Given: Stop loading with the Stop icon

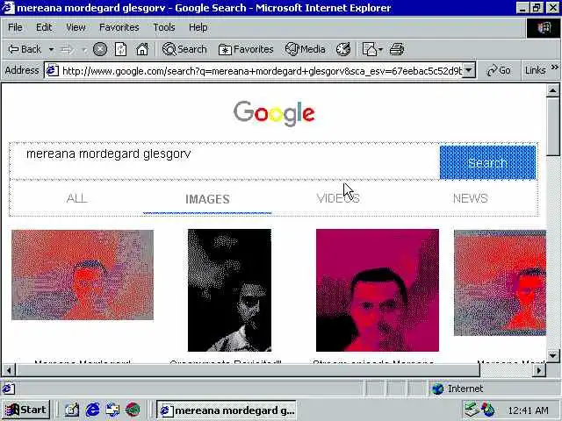Looking at the screenshot, I should 100,49.
